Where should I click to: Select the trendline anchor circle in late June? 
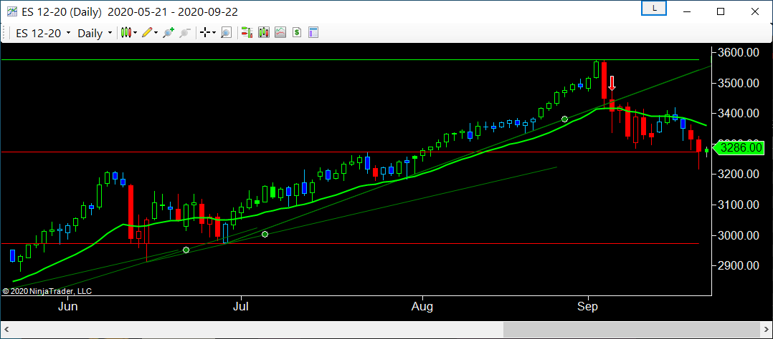click(186, 250)
